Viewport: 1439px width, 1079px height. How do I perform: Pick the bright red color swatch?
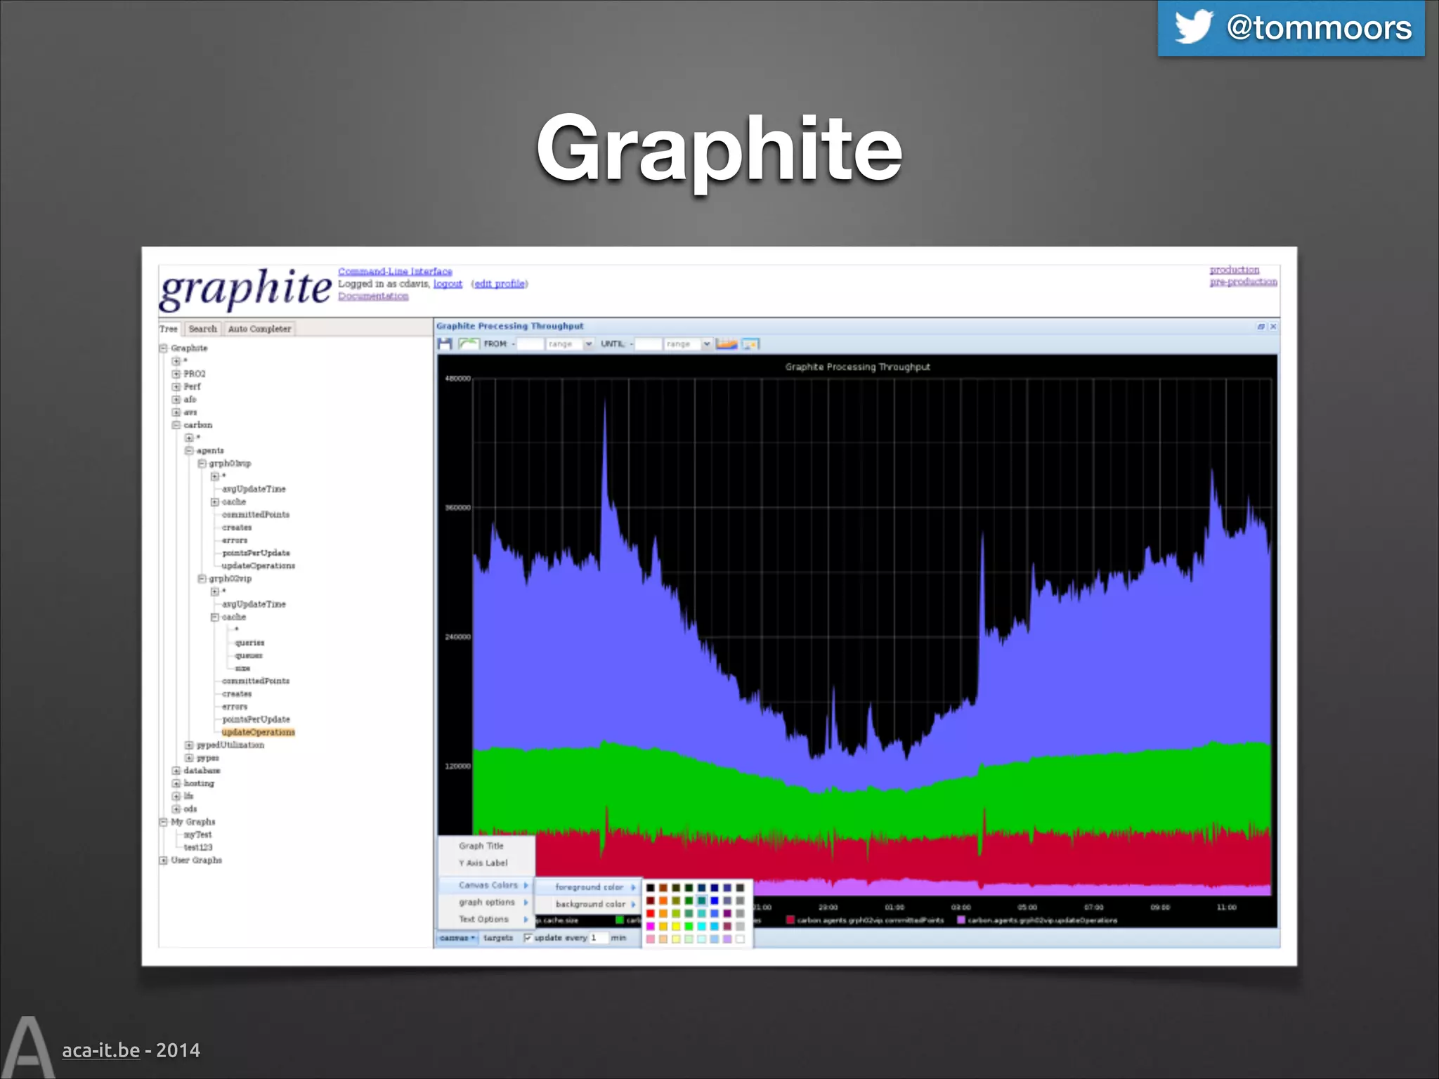[x=651, y=913]
